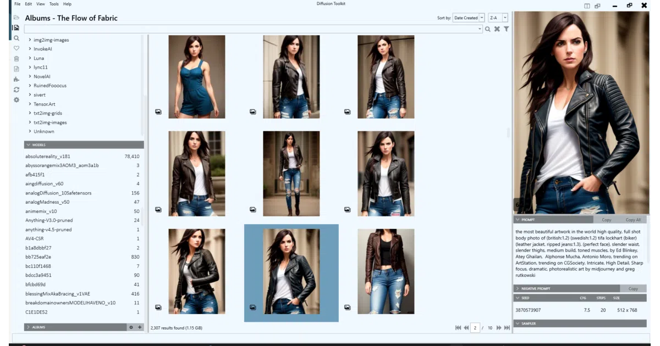The image size is (660, 346).
Task: Open the Date Created sort dropdown
Action: coord(469,18)
